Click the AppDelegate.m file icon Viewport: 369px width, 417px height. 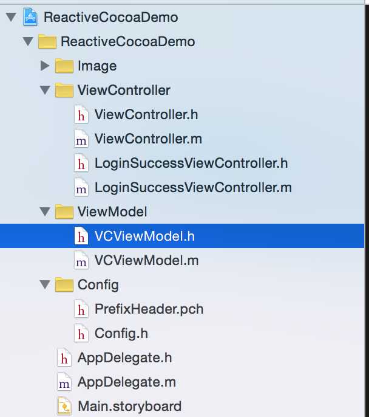[x=64, y=382]
